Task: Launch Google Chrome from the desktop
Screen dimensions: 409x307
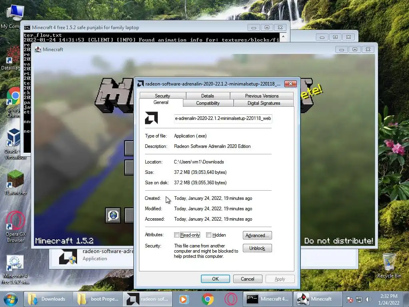Action: tap(14, 102)
